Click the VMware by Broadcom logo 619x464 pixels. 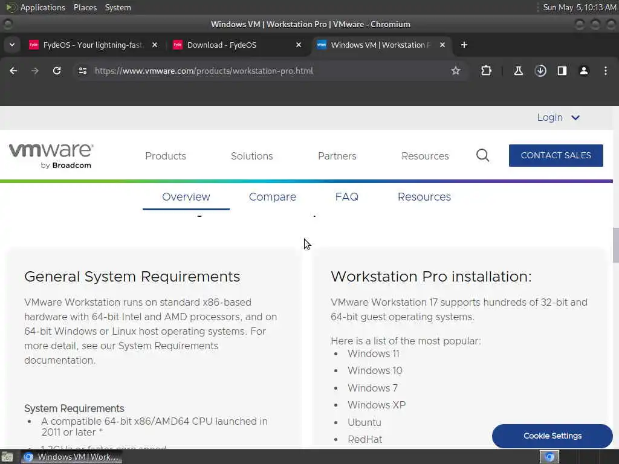point(51,156)
